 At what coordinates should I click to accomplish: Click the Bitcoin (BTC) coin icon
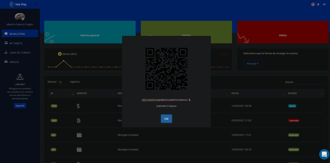(x=60, y=54)
